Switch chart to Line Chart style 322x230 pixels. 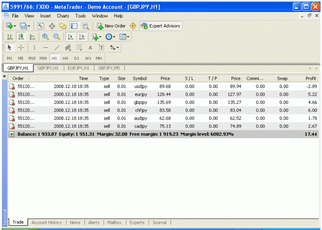coord(32,37)
